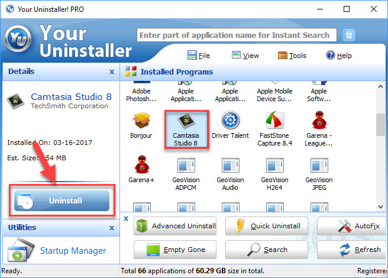Viewport: 388px width, 278px height.
Task: Select the Garena+ program icon
Action: coord(142,164)
